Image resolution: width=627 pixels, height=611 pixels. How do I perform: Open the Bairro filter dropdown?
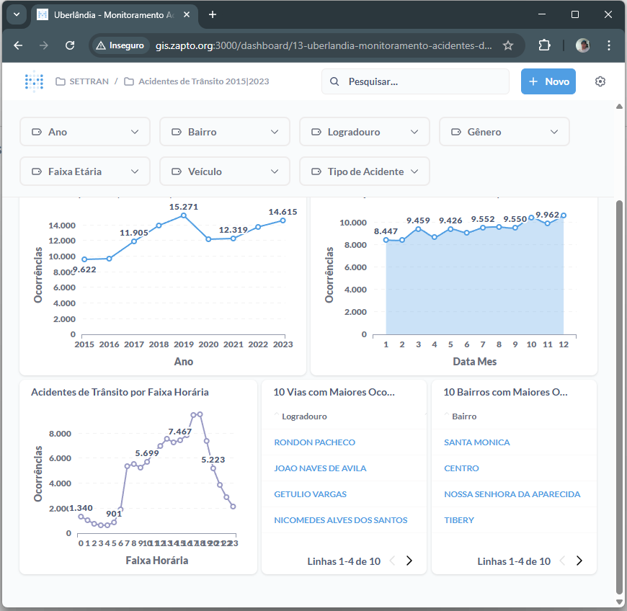[224, 132]
